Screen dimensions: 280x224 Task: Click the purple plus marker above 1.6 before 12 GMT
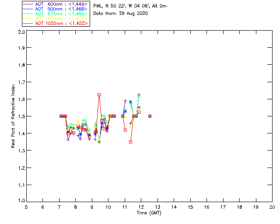pyautogui.click(x=139, y=94)
